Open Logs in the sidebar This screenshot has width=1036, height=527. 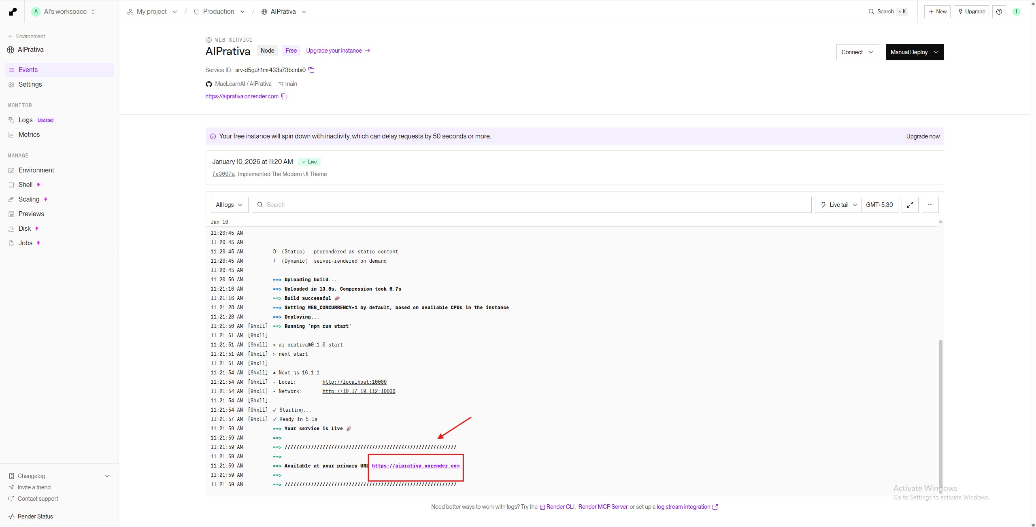tap(26, 120)
